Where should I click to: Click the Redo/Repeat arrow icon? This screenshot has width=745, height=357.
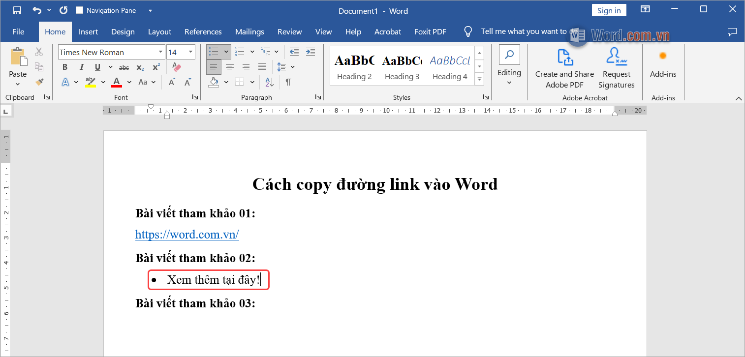pyautogui.click(x=63, y=10)
